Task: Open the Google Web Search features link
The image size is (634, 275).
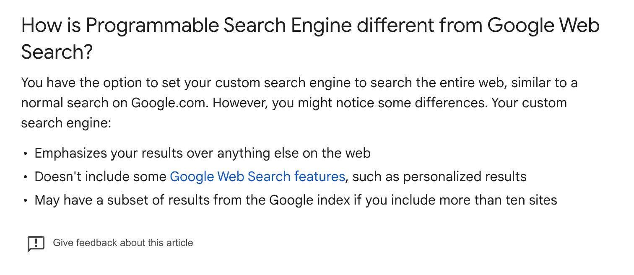Action: (x=257, y=176)
